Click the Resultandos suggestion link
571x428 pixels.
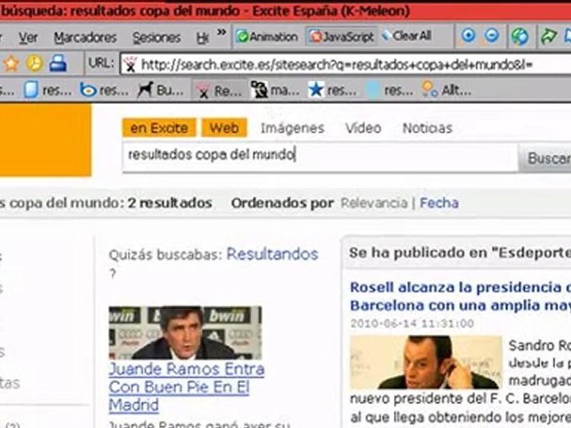click(272, 254)
